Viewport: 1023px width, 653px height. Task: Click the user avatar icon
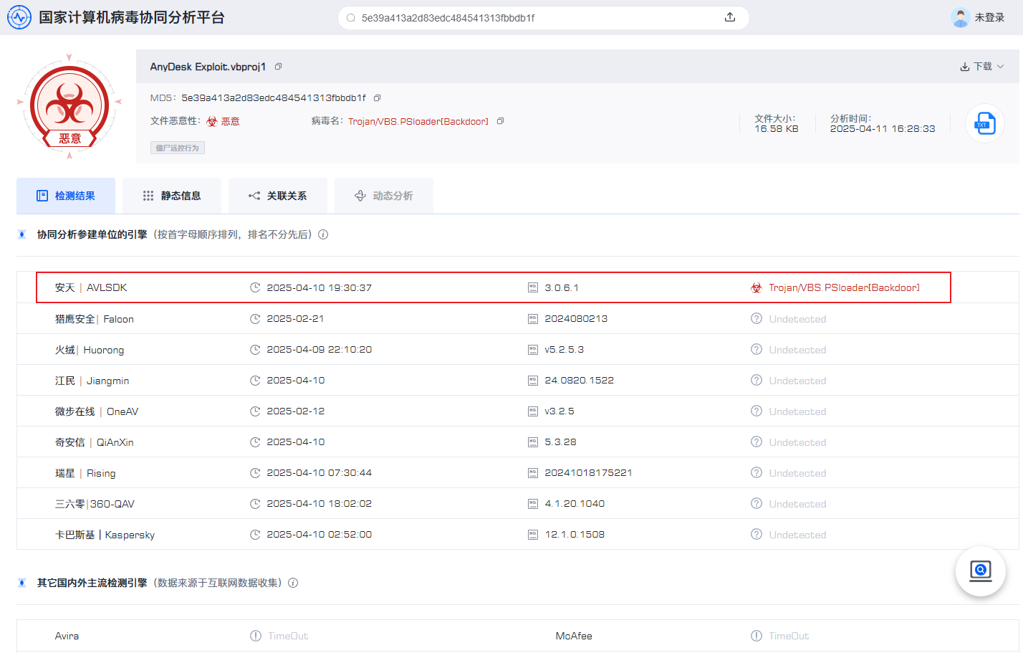coord(960,17)
